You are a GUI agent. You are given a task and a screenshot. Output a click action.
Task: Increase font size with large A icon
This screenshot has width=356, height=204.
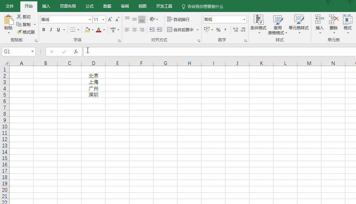(x=110, y=20)
